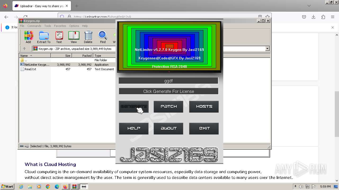Select the NetLimiter Keygen application row
The image size is (339, 190).
point(67,65)
